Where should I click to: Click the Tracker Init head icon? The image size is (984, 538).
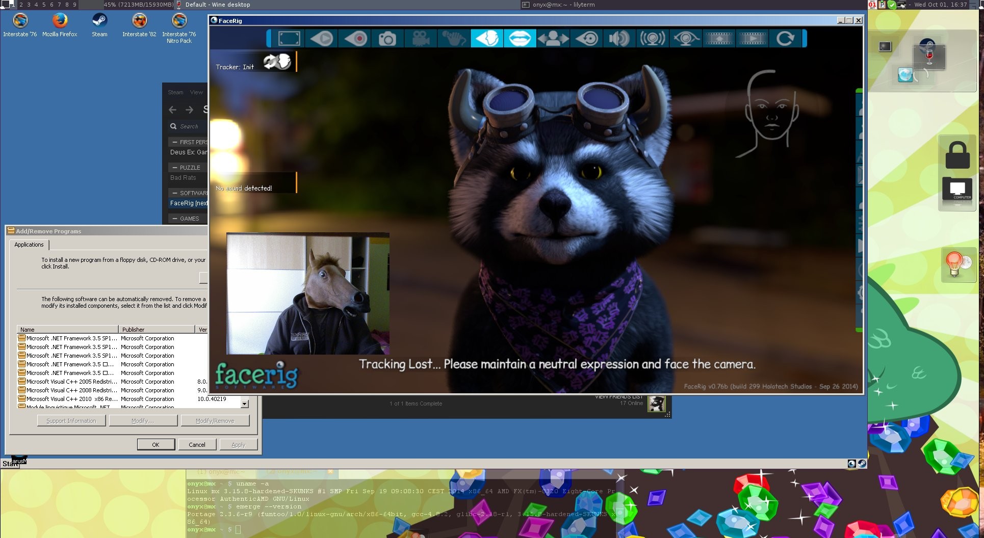[x=277, y=62]
